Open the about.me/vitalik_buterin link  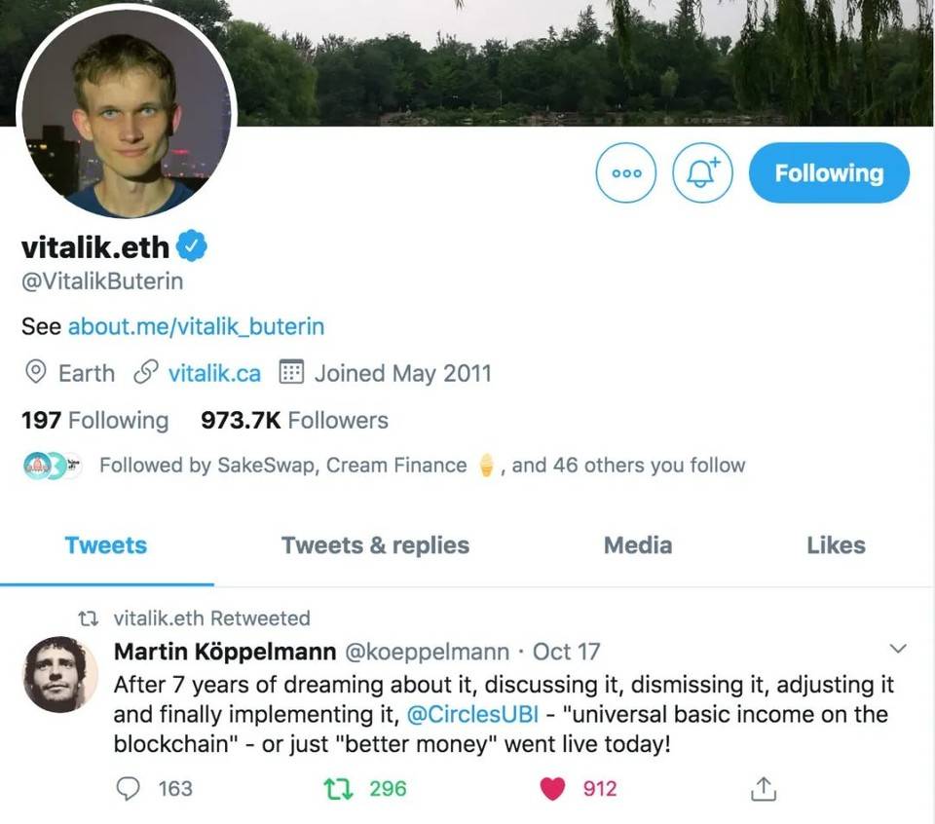(196, 326)
